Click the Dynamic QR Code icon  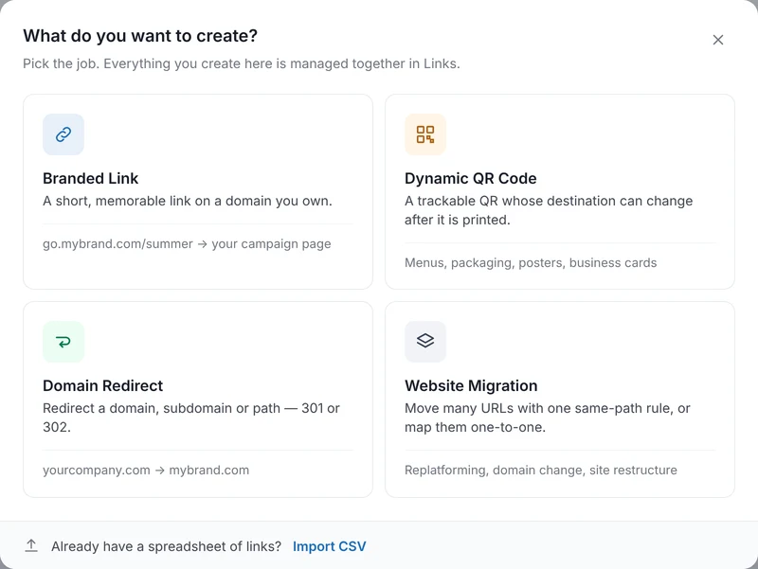click(x=425, y=134)
